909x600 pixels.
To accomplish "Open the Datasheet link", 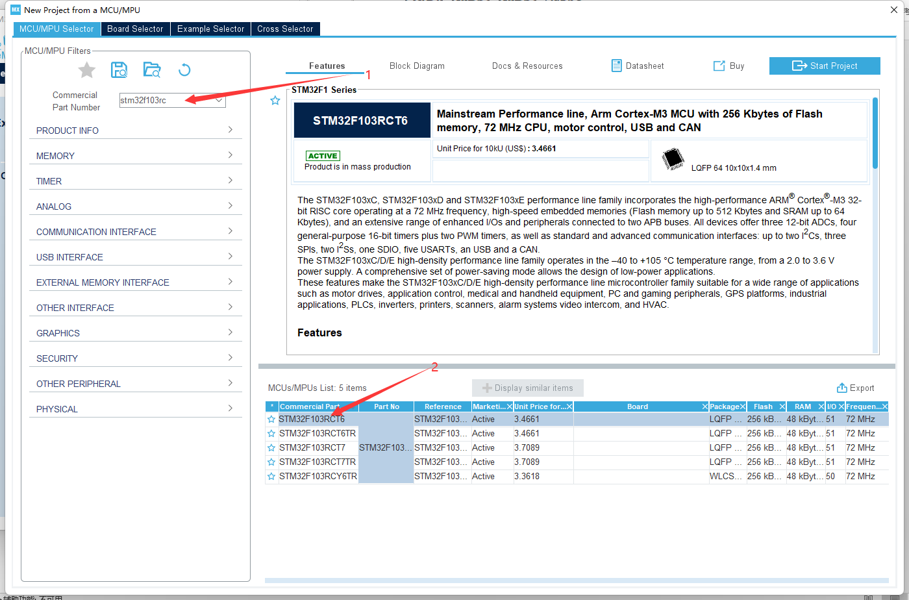I will pyautogui.click(x=638, y=66).
